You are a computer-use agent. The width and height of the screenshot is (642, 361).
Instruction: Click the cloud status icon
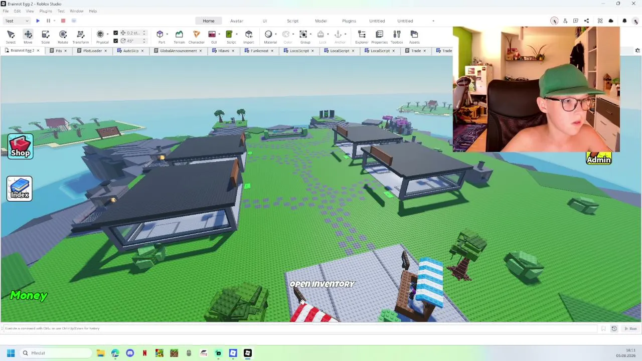[x=611, y=21]
